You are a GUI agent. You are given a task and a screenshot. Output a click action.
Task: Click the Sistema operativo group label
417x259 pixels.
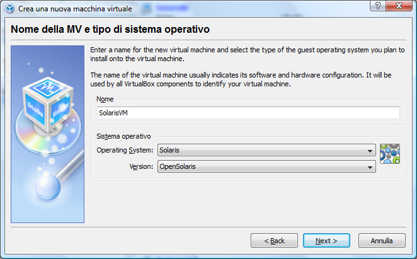click(123, 136)
